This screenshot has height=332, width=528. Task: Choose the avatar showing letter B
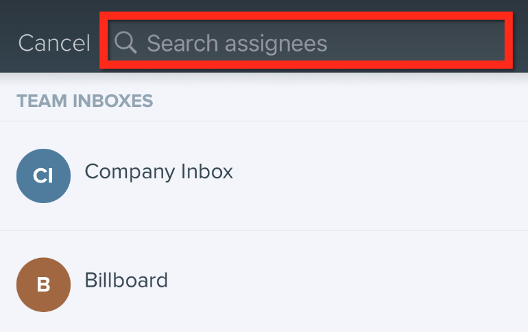(x=43, y=285)
